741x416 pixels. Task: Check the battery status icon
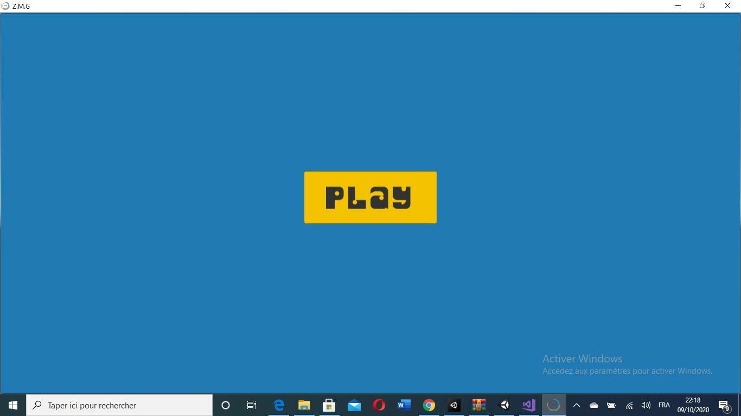(x=611, y=405)
